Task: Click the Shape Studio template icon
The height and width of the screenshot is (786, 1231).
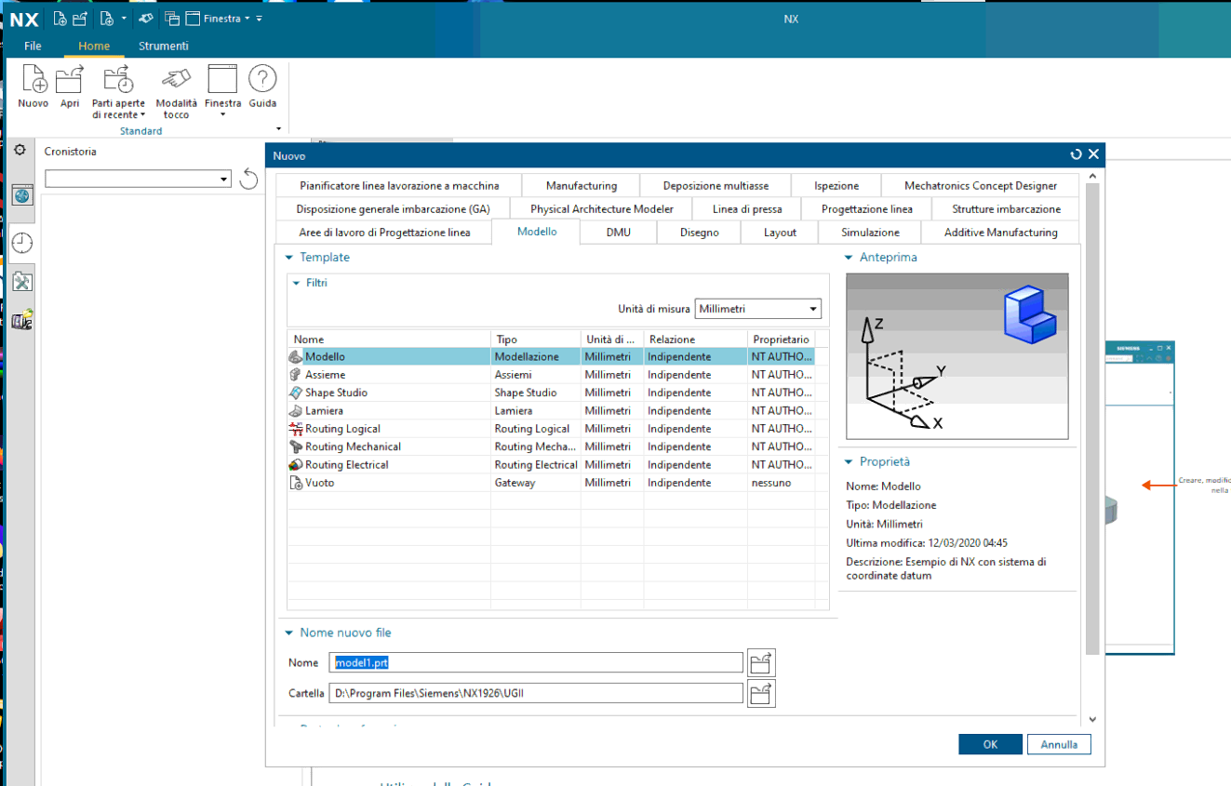Action: click(296, 393)
